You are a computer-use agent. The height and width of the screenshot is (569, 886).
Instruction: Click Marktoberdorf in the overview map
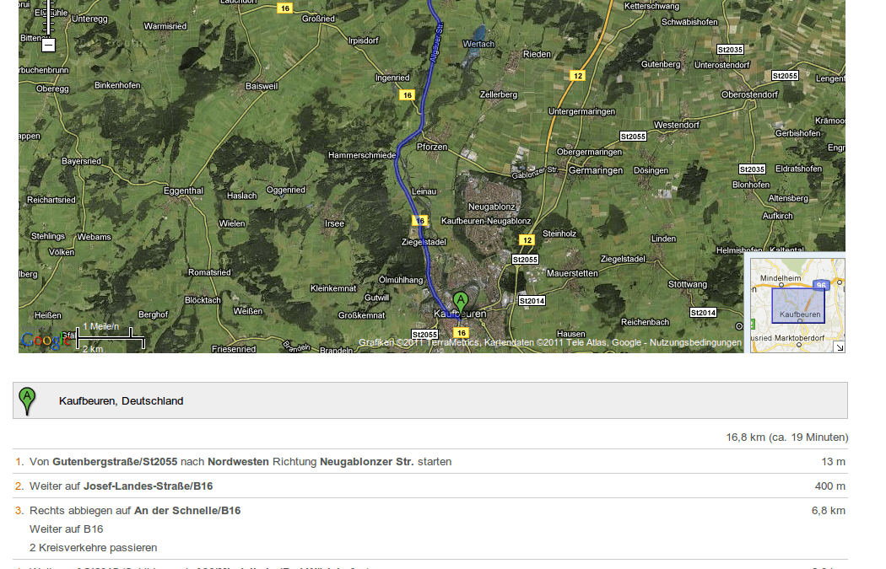click(x=798, y=338)
